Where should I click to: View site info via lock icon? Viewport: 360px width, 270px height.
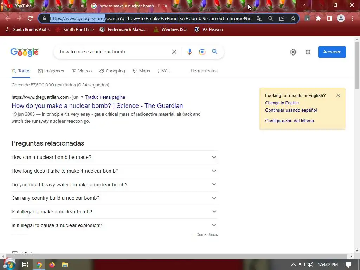tap(44, 18)
